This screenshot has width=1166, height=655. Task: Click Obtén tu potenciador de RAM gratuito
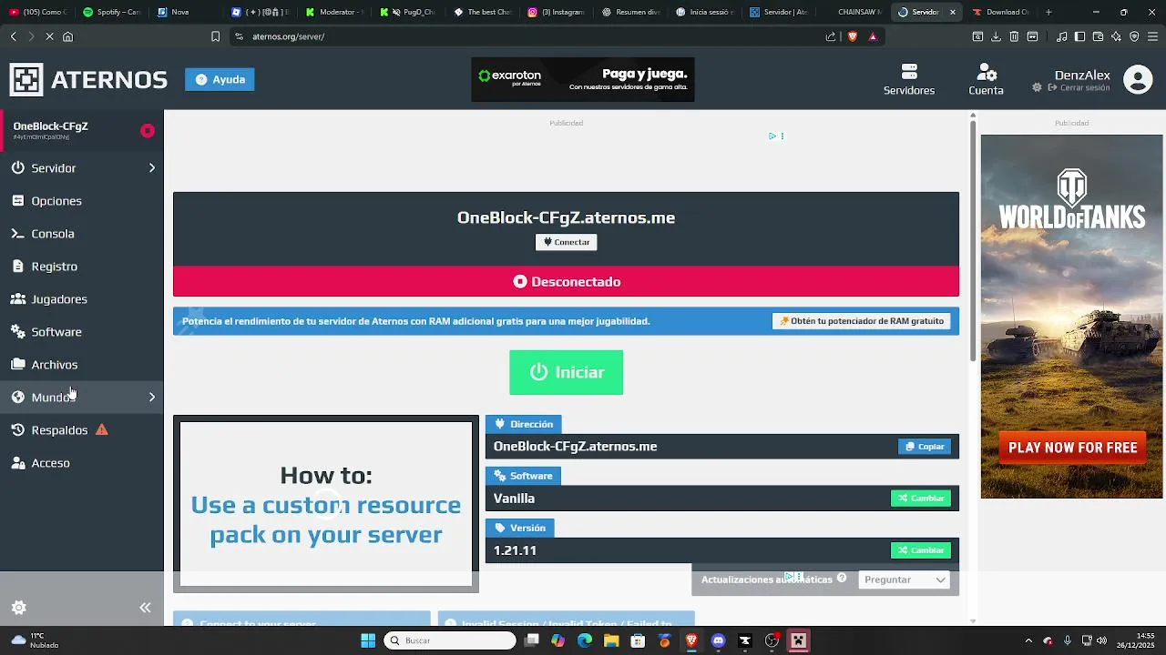[861, 321]
